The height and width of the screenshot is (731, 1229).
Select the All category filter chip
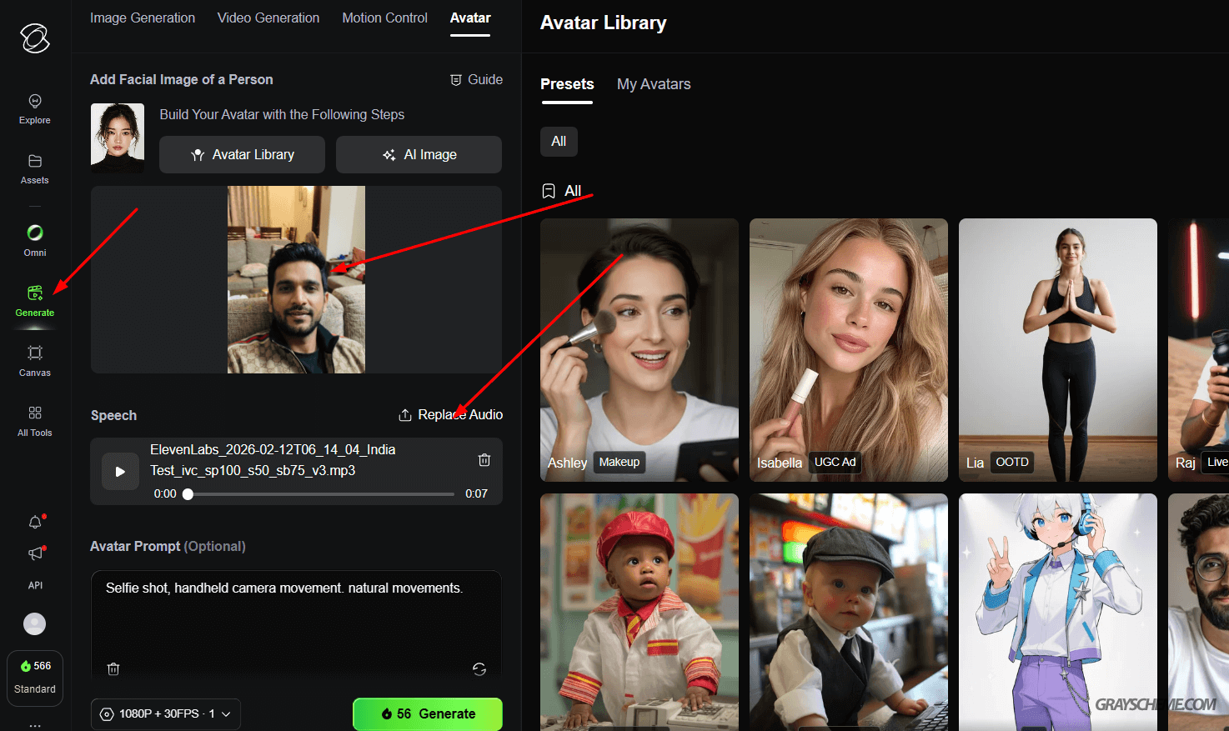point(559,142)
